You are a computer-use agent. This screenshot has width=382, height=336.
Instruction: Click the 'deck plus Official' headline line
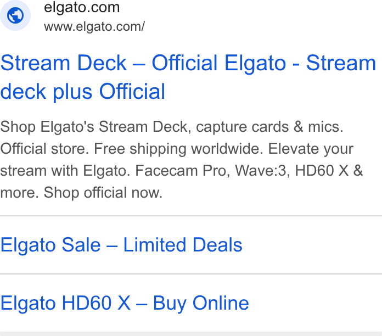click(83, 92)
